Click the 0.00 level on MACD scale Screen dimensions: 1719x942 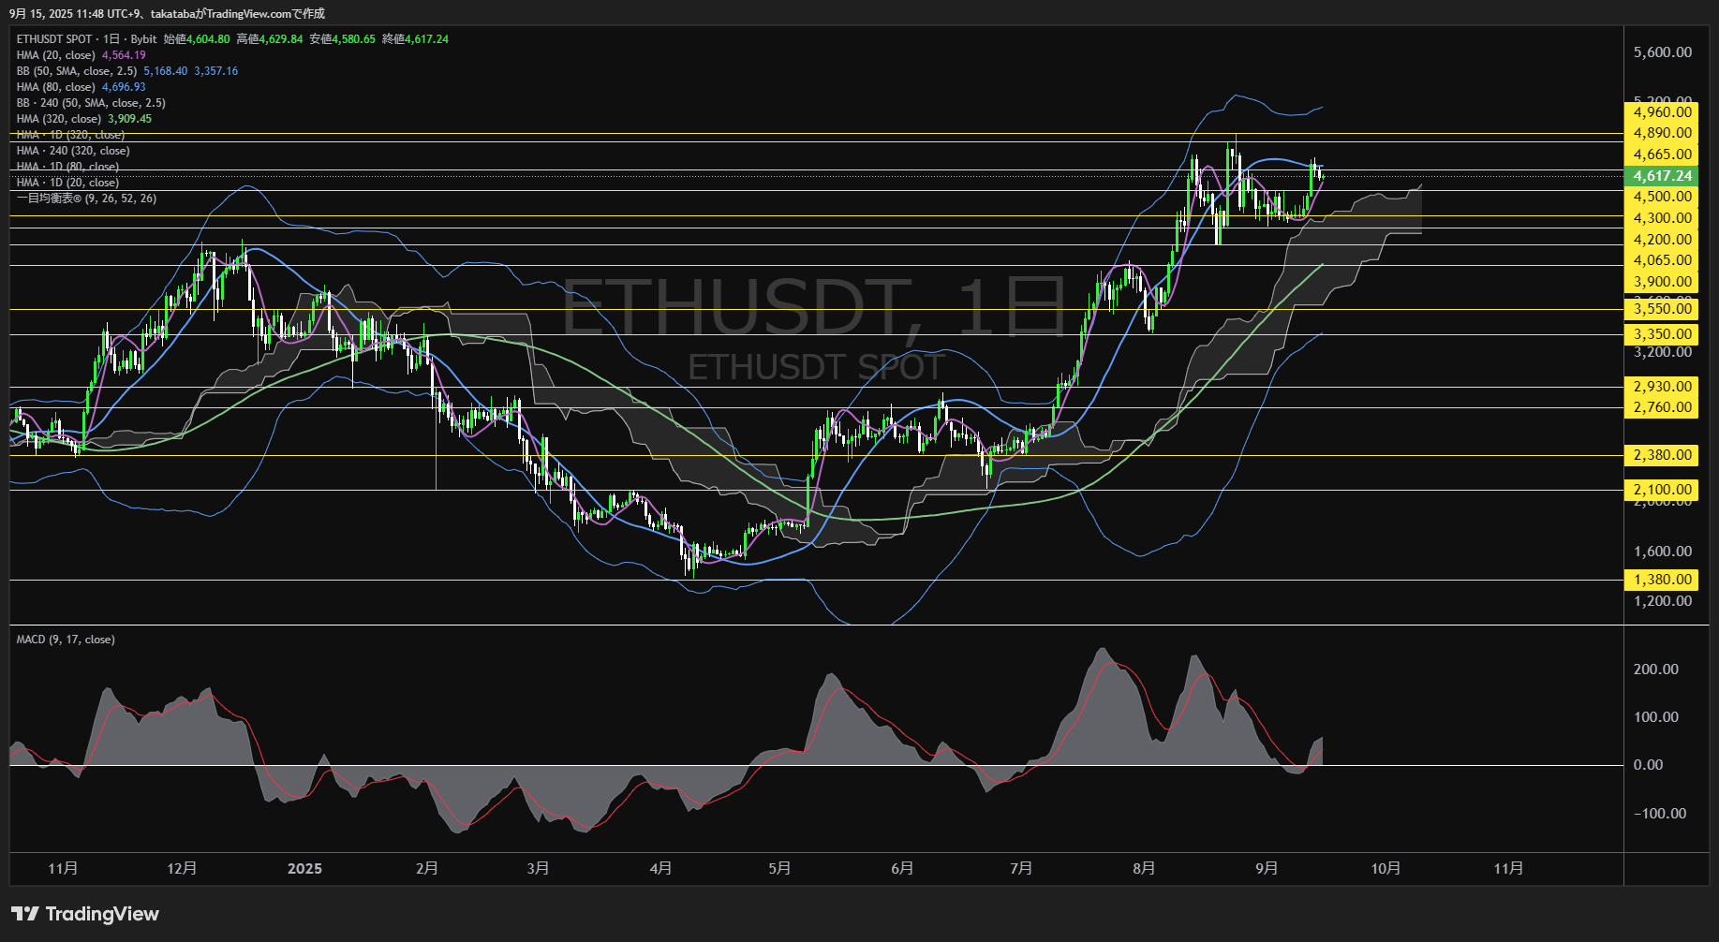coord(1648,765)
